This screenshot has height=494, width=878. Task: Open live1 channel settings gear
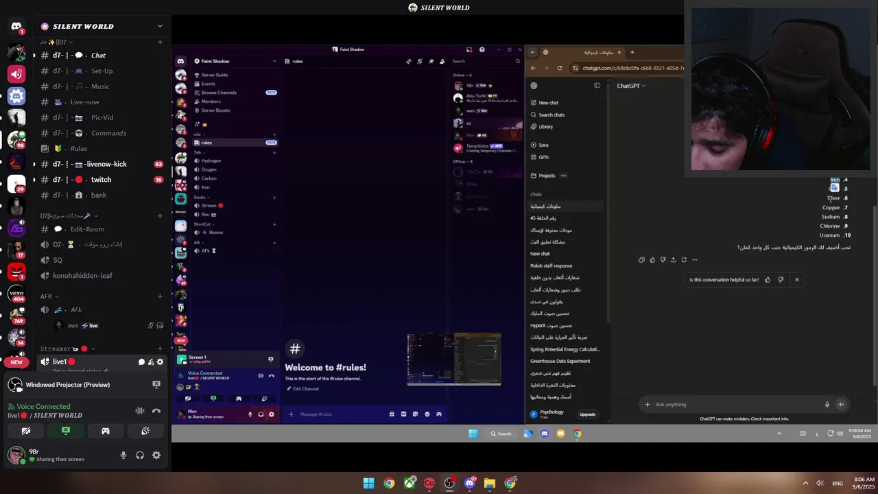pyautogui.click(x=160, y=362)
